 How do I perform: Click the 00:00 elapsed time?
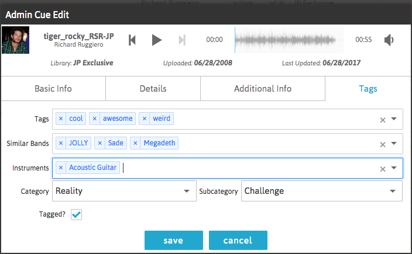click(x=214, y=40)
